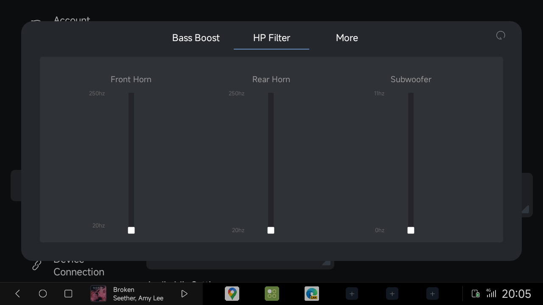543x305 pixels.
Task: Play the song Broken
Action: click(x=184, y=294)
